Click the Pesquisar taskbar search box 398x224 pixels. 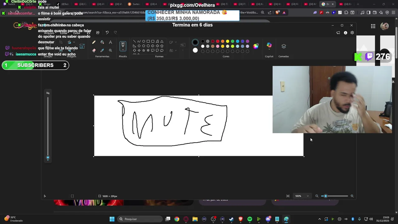pos(140,219)
